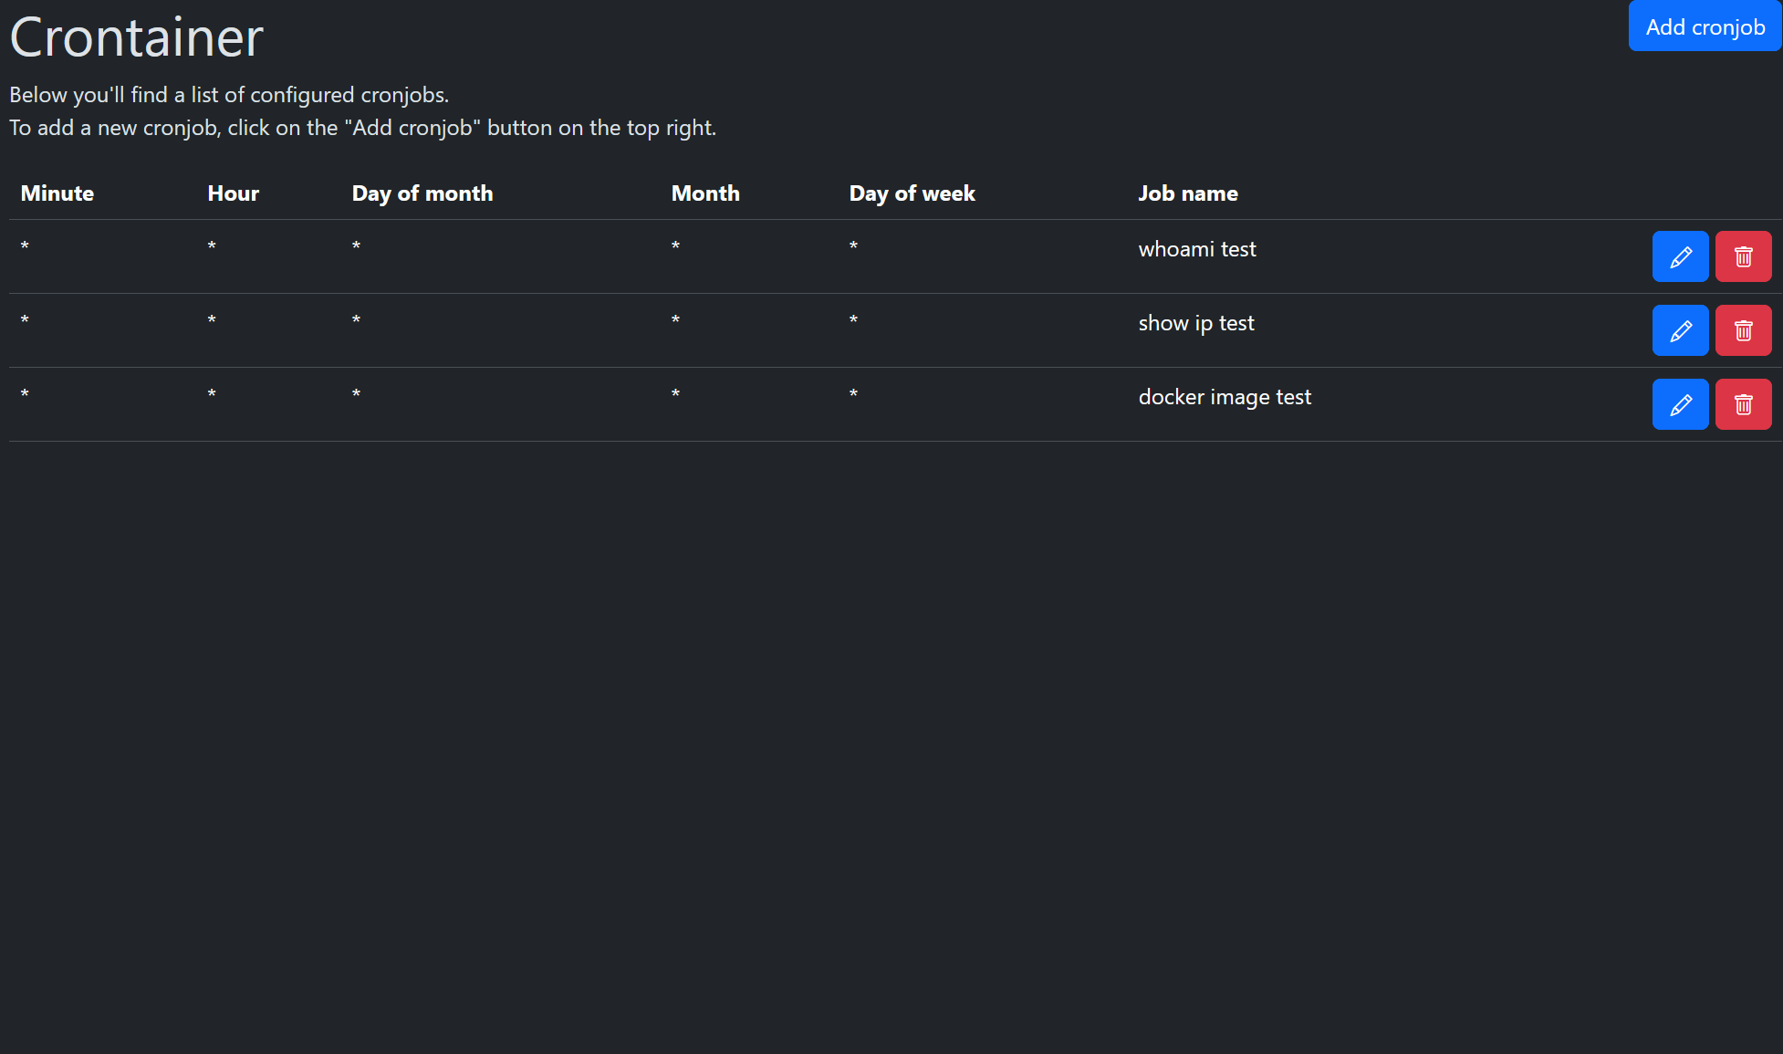Delete the docker image test cronjob
Viewport: 1783px width, 1054px height.
coord(1743,404)
